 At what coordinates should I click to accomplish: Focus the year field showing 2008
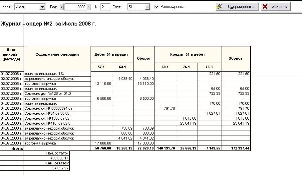tap(75, 7)
